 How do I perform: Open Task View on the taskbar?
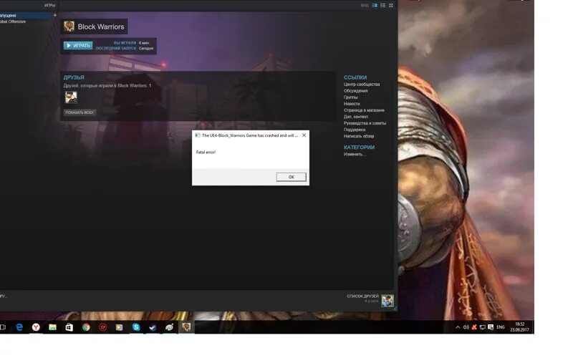[x=3, y=327]
